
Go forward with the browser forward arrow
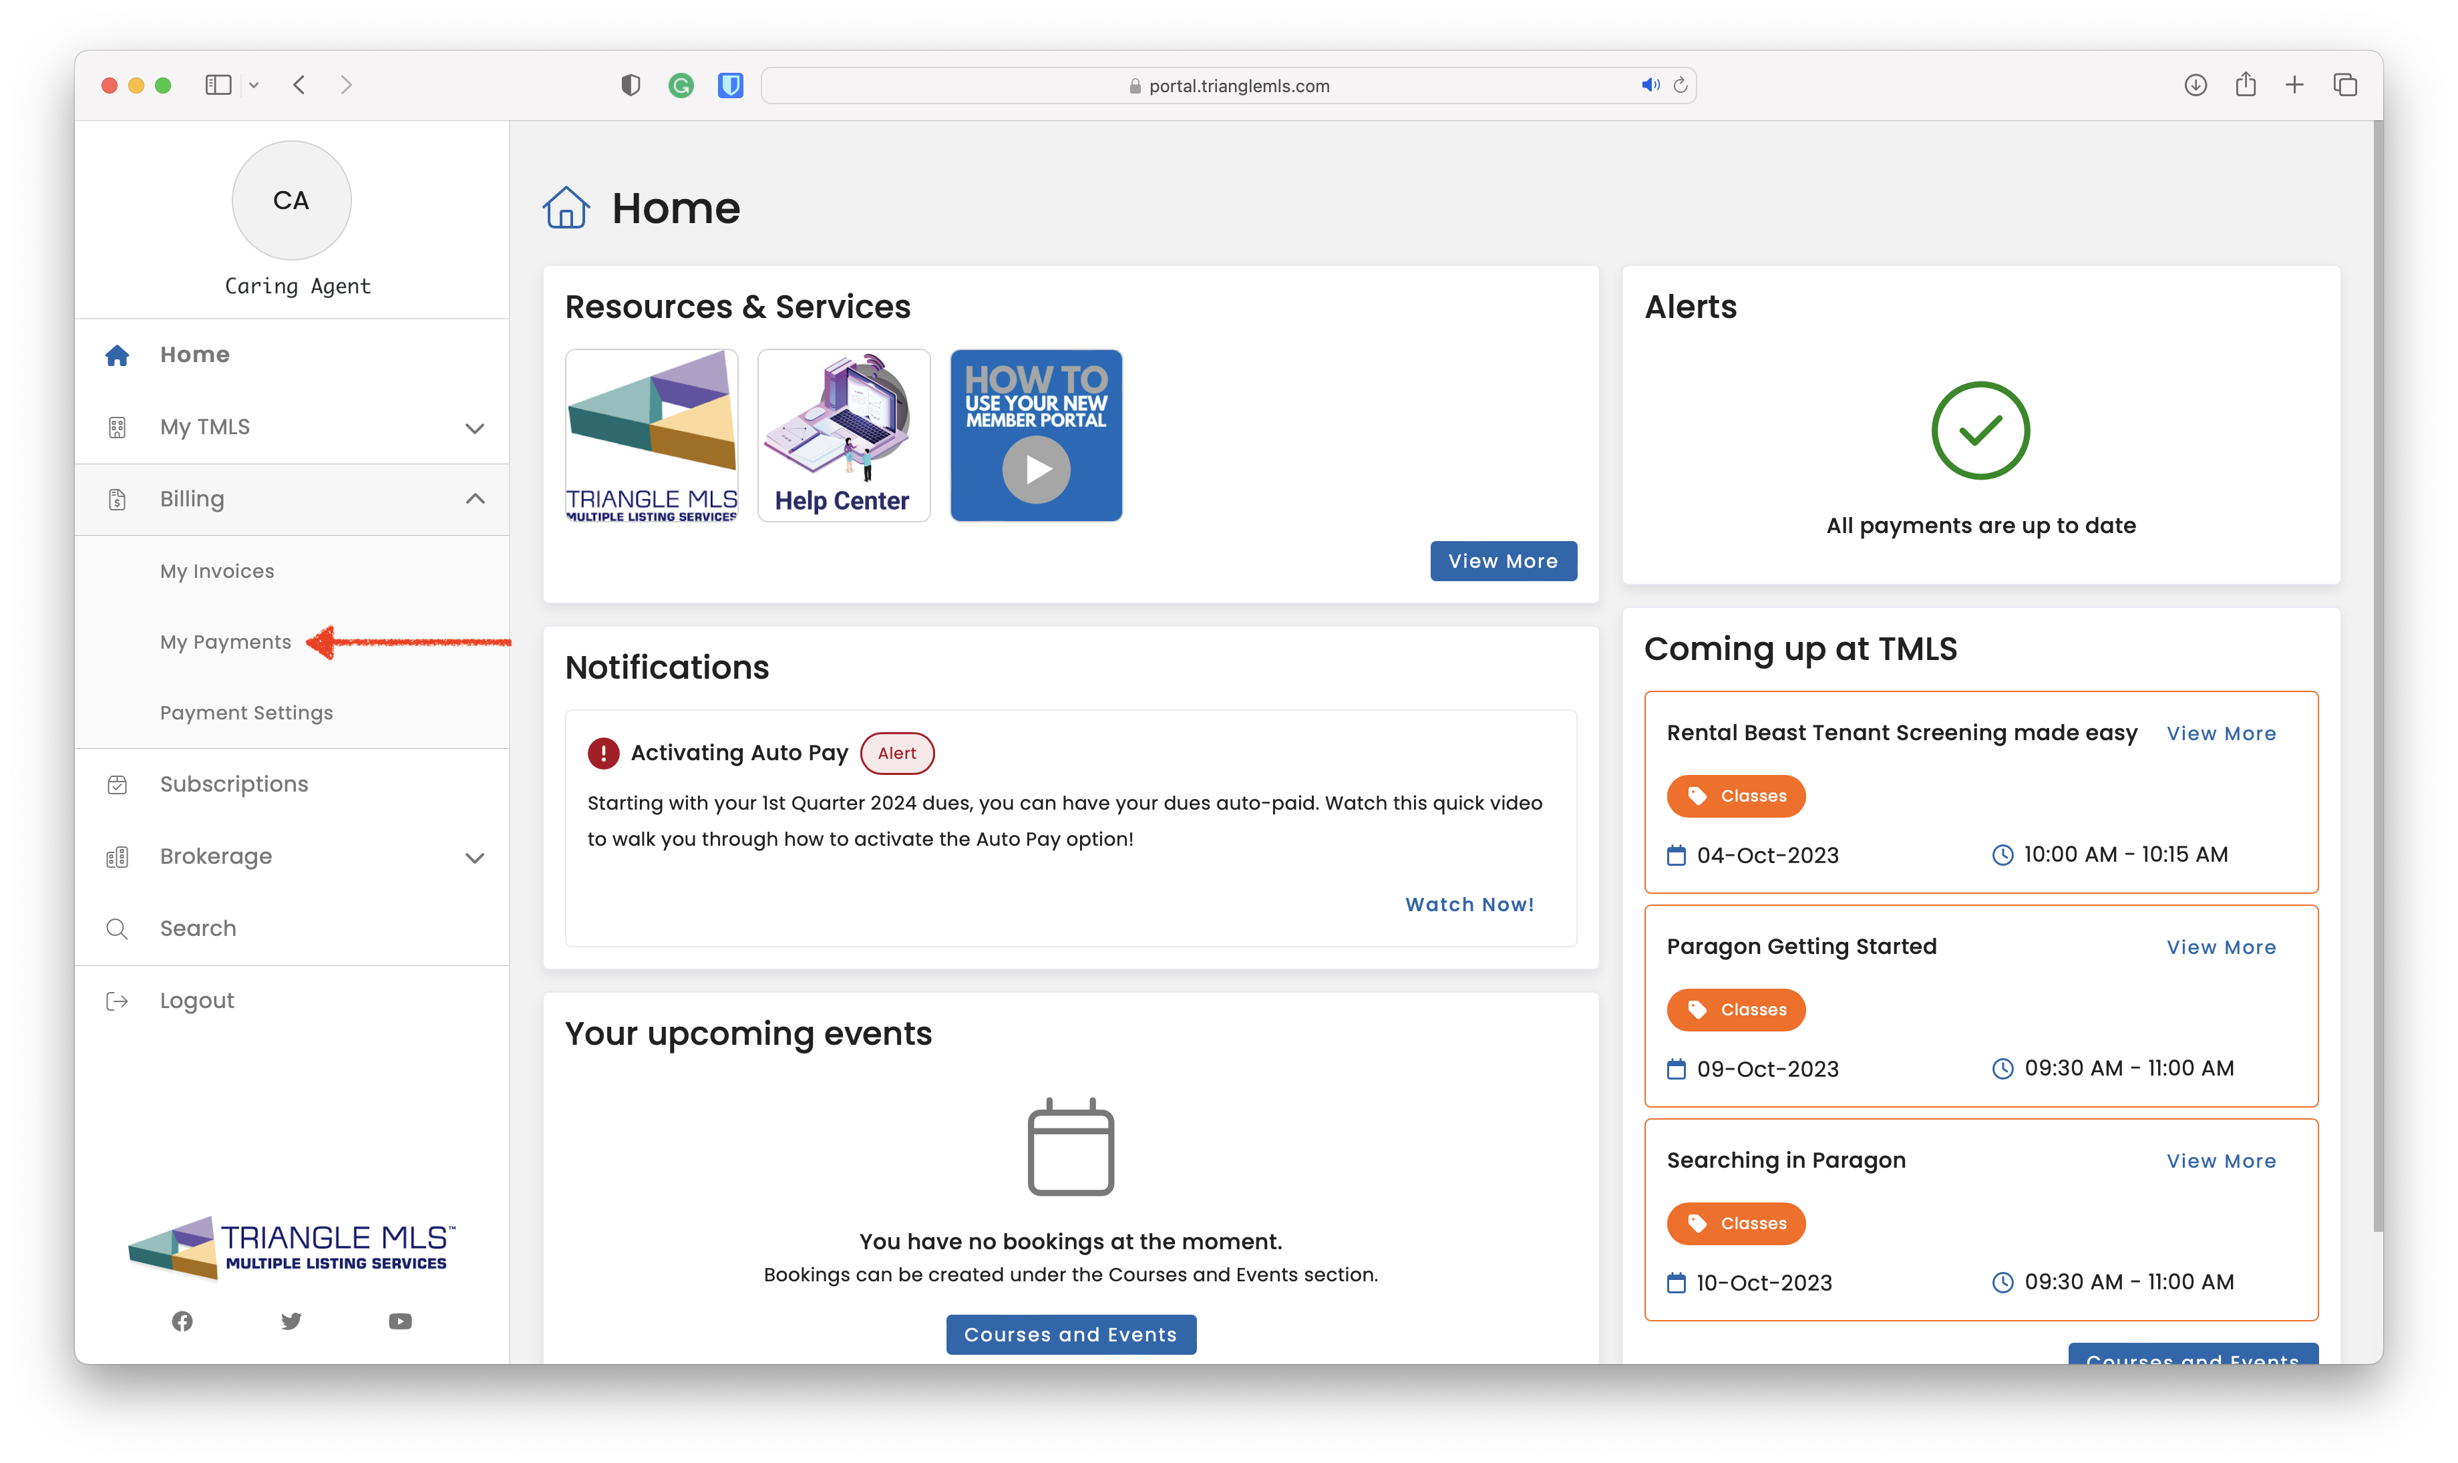tap(346, 85)
